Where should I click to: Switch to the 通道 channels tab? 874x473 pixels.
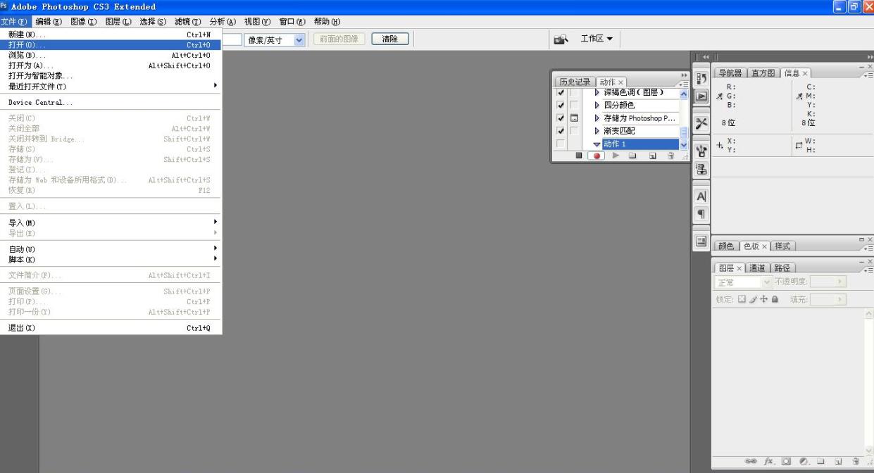(x=757, y=267)
